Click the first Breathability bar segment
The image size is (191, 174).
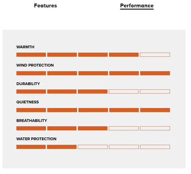[31, 128]
